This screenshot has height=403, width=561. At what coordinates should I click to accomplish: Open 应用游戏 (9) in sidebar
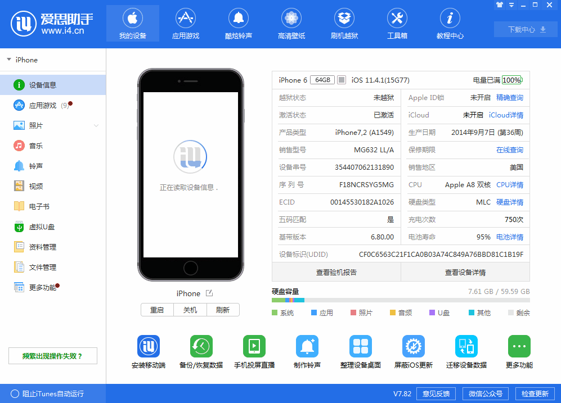[53, 106]
